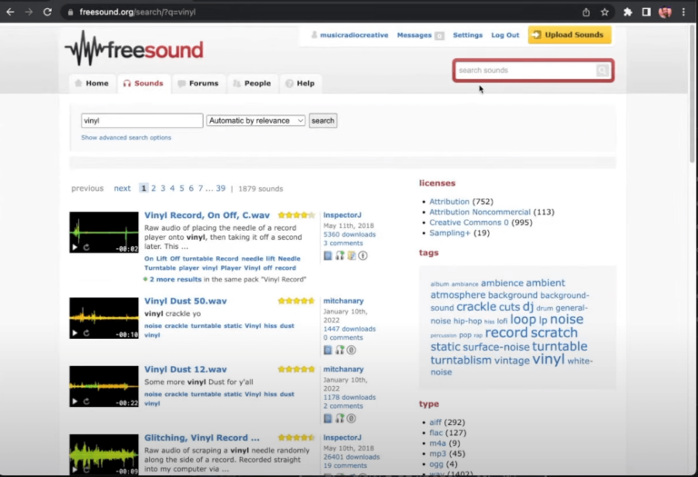The width and height of the screenshot is (698, 477).
Task: Play the Vinyl Dust 12.wav sound
Action: click(x=75, y=402)
